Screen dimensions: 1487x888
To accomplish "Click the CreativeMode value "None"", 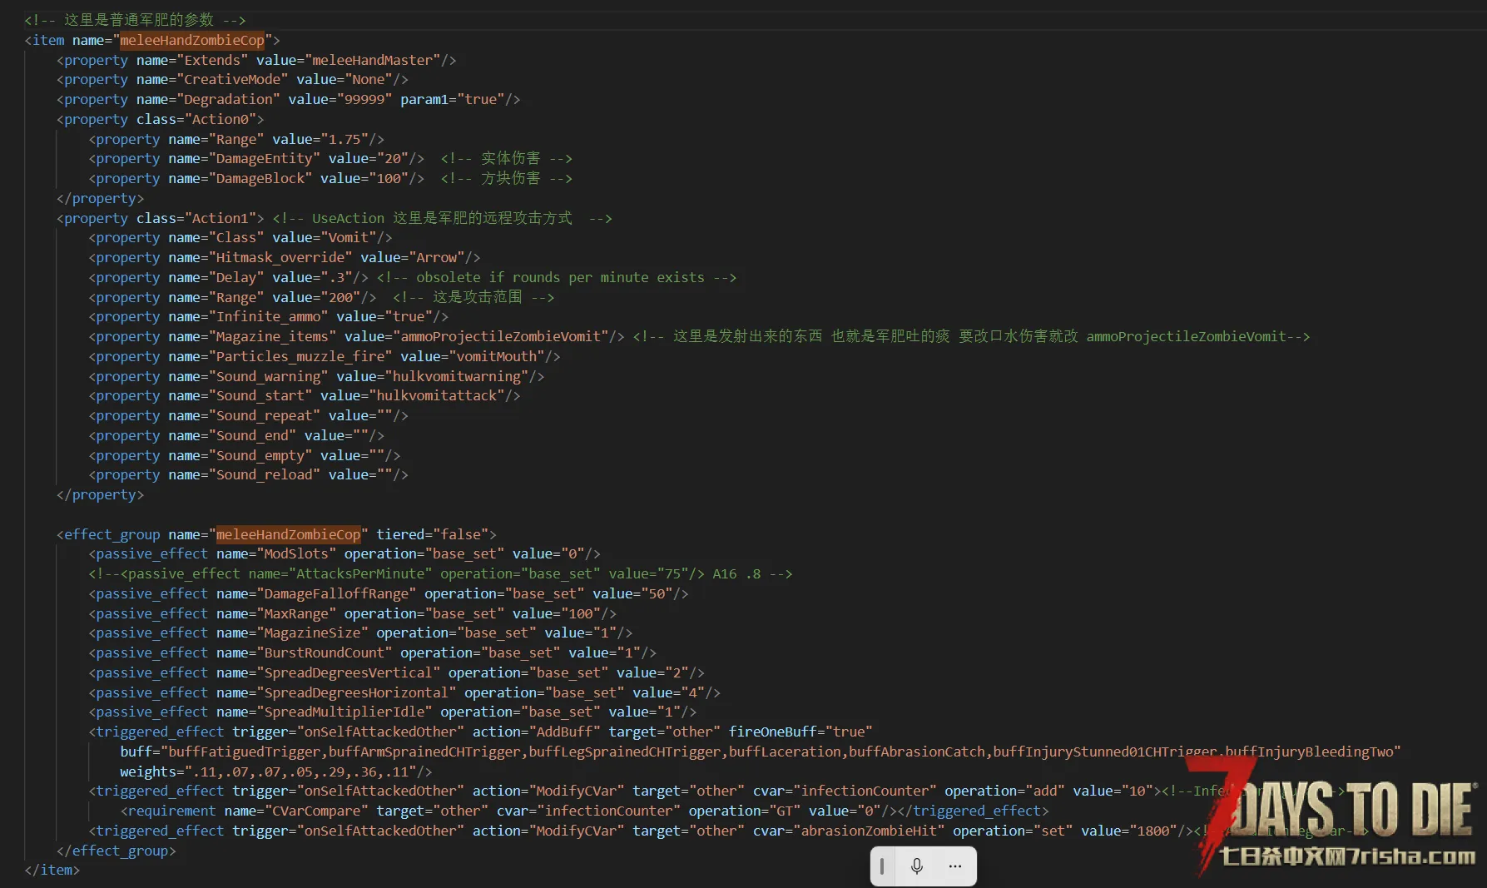I will (368, 80).
